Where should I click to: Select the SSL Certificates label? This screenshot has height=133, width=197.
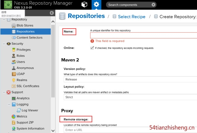coord(28,86)
